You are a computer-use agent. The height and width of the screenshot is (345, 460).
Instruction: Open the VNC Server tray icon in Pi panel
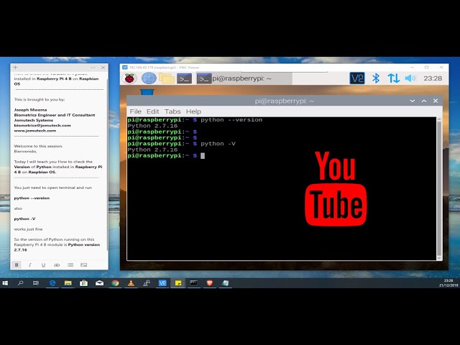tap(357, 78)
